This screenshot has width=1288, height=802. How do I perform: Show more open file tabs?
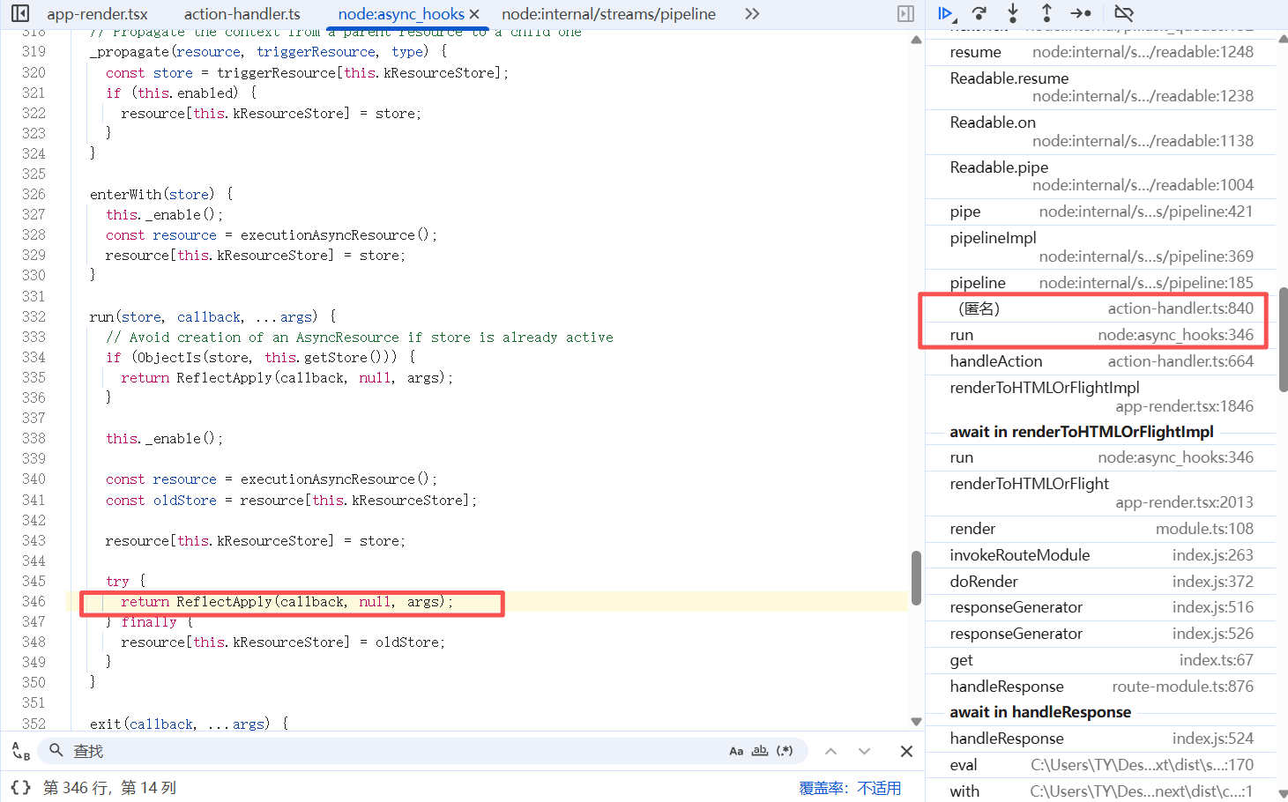[x=751, y=14]
